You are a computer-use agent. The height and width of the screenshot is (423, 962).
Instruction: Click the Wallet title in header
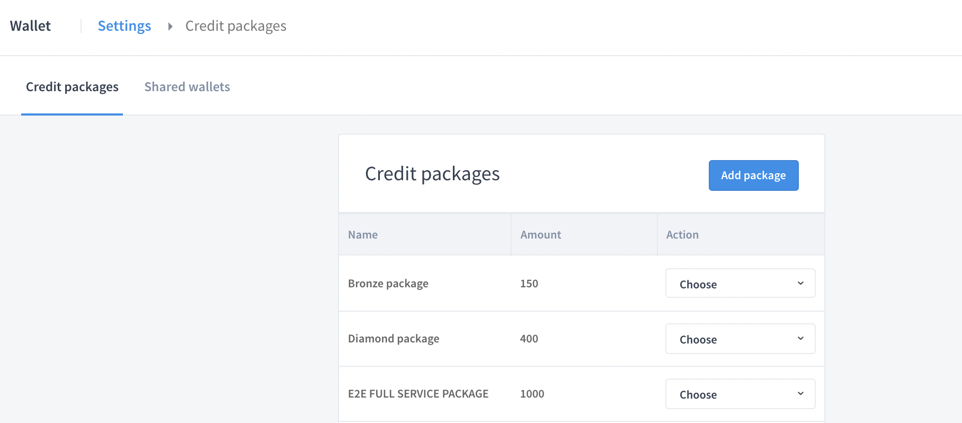(30, 26)
